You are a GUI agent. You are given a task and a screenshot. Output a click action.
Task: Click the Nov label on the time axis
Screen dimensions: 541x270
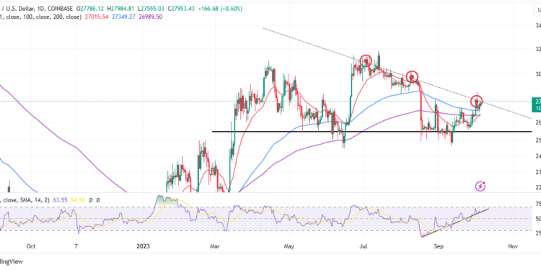[513, 246]
